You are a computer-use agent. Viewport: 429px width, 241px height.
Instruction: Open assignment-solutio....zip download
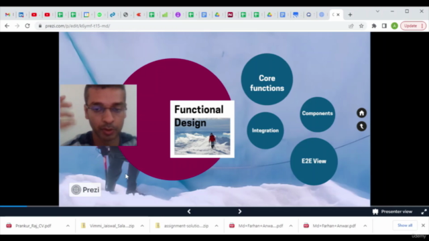[x=186, y=226]
